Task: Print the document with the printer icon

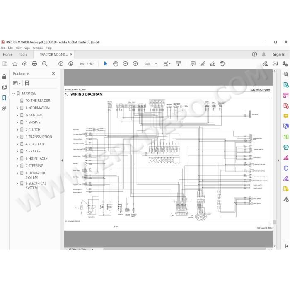Action: (x=34, y=64)
